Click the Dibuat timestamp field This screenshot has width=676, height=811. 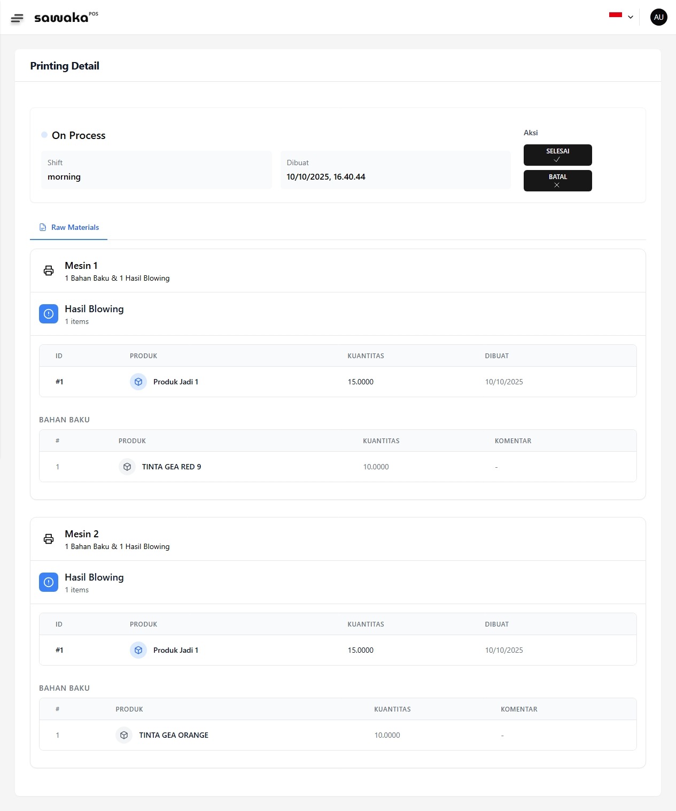tap(395, 170)
